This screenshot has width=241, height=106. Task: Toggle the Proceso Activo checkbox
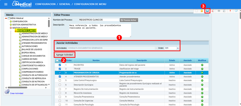point(122,20)
